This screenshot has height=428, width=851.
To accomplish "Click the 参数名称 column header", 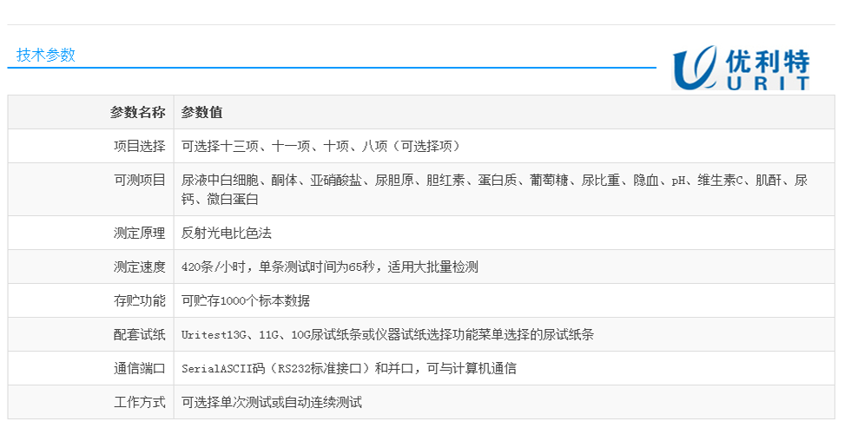I will tap(137, 112).
